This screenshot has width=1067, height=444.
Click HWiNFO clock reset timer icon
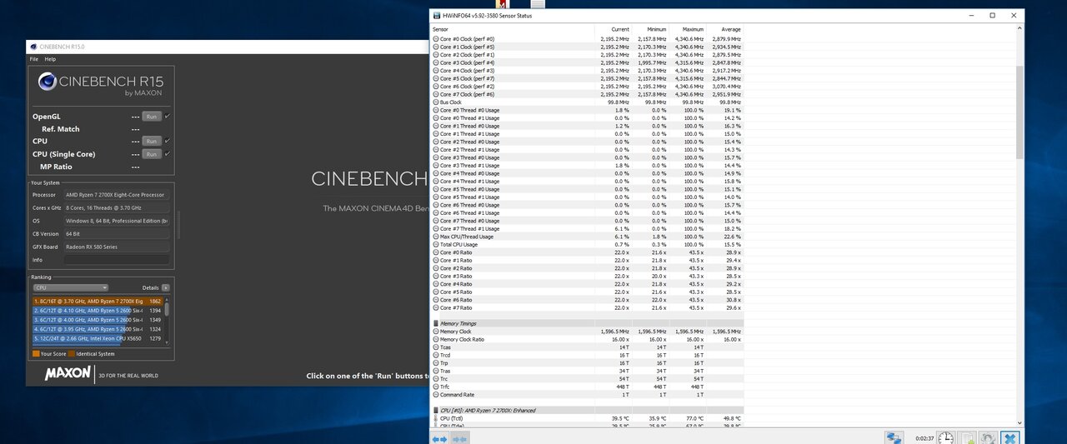point(946,437)
